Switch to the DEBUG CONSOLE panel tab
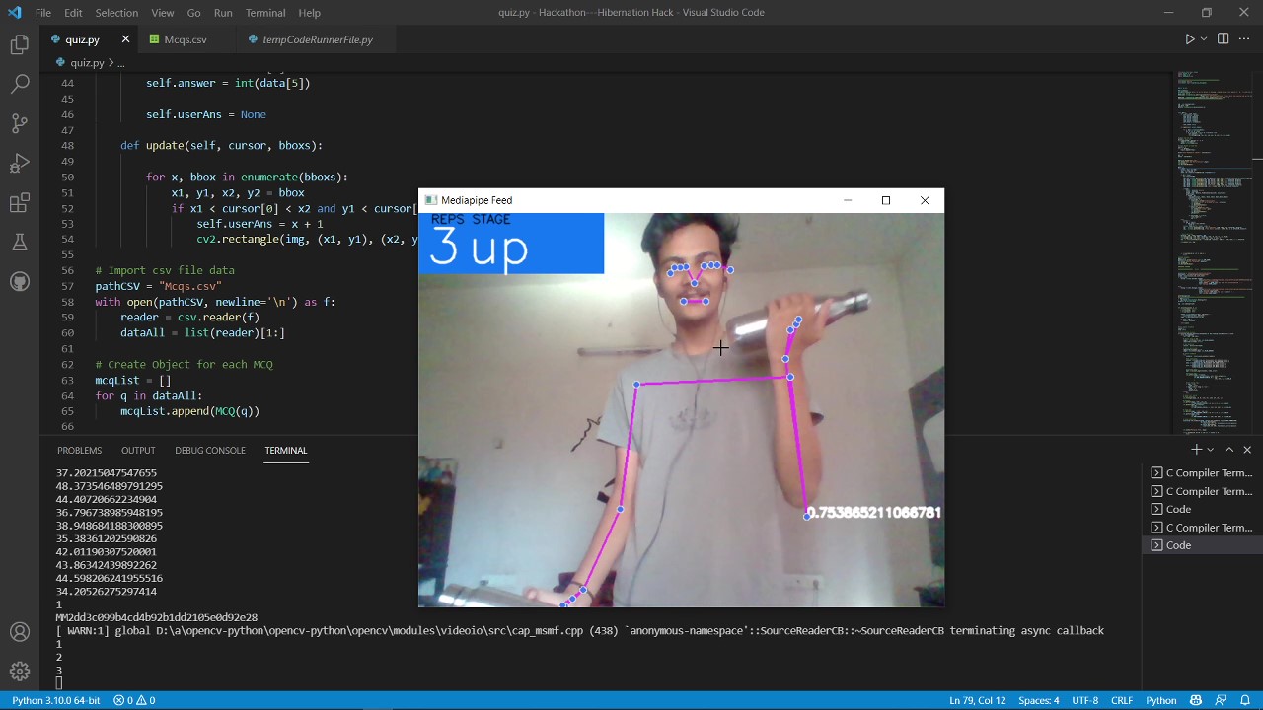 pos(210,451)
